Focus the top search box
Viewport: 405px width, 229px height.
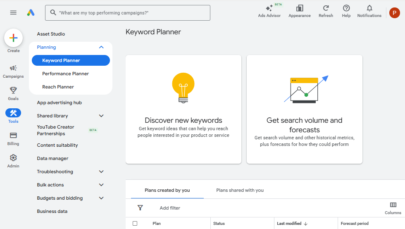128,13
